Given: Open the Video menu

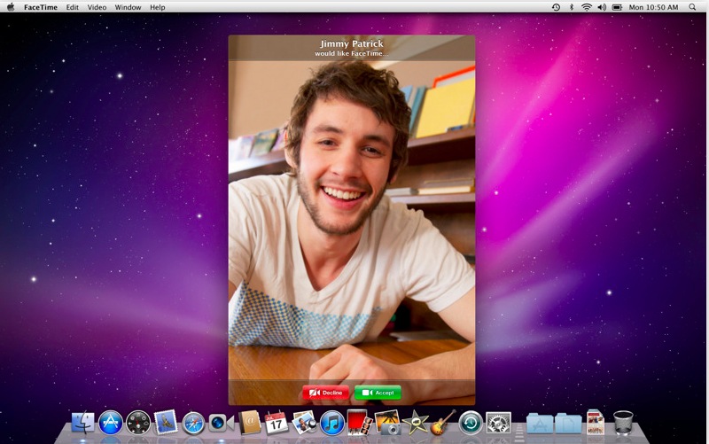Looking at the screenshot, I should click(97, 7).
